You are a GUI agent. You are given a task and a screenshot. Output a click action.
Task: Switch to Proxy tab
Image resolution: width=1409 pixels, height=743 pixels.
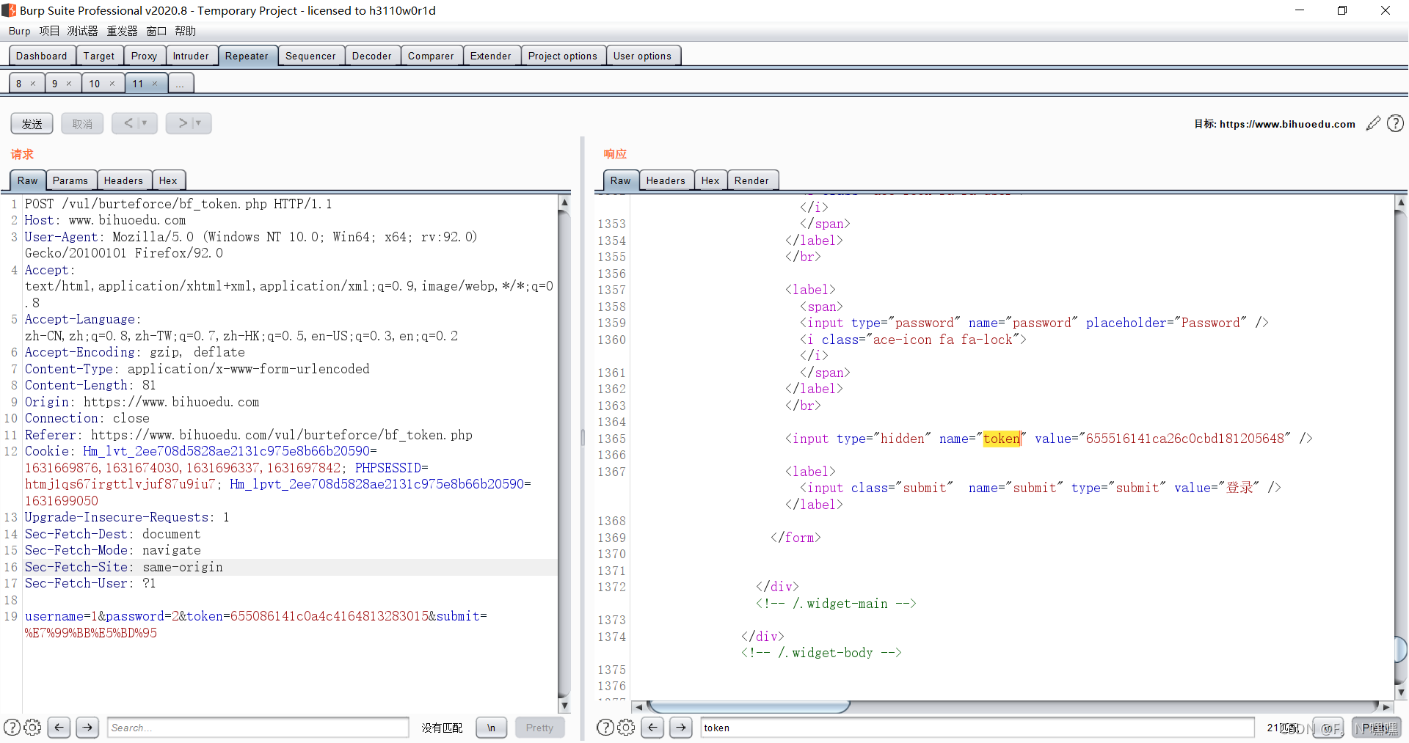[x=144, y=56]
